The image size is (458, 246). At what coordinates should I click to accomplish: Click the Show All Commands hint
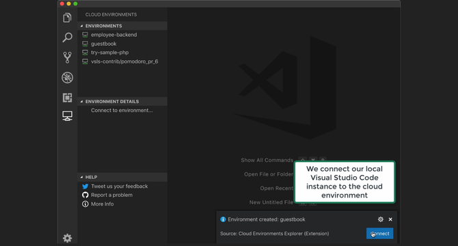point(267,160)
